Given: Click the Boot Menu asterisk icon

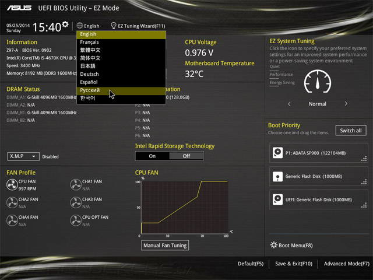Looking at the screenshot, I should (274, 245).
